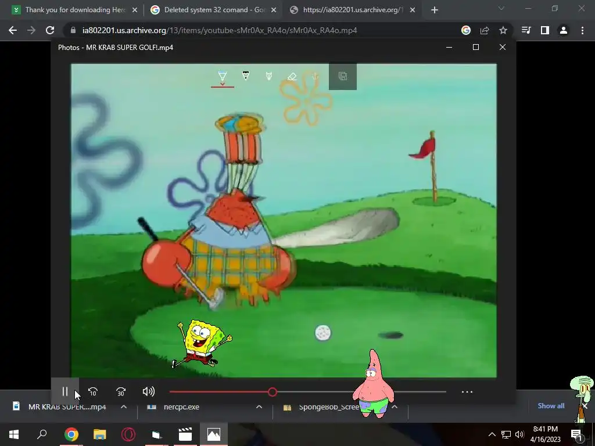Share this page via the share icon
Viewport: 595px width, 446px height.
[485, 30]
